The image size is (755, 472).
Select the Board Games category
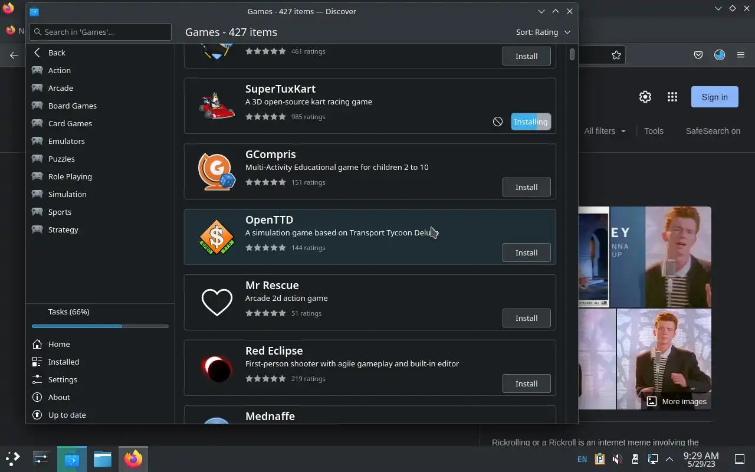coord(100,106)
